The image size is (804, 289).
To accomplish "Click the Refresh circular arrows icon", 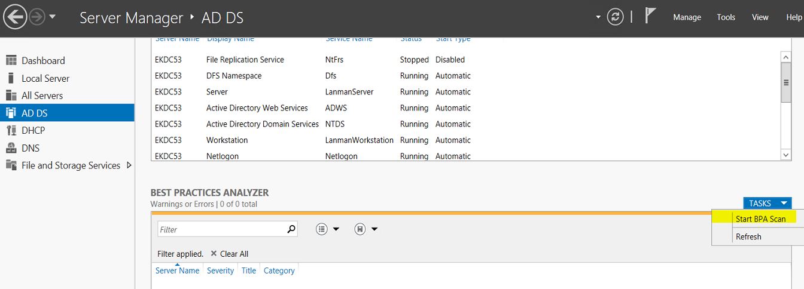I will tap(615, 17).
